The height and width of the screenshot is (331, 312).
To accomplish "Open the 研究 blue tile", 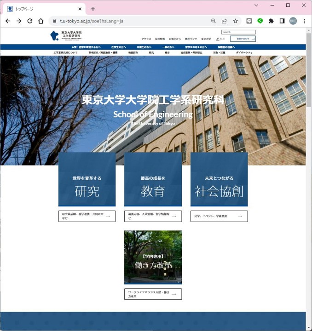I will (87, 179).
